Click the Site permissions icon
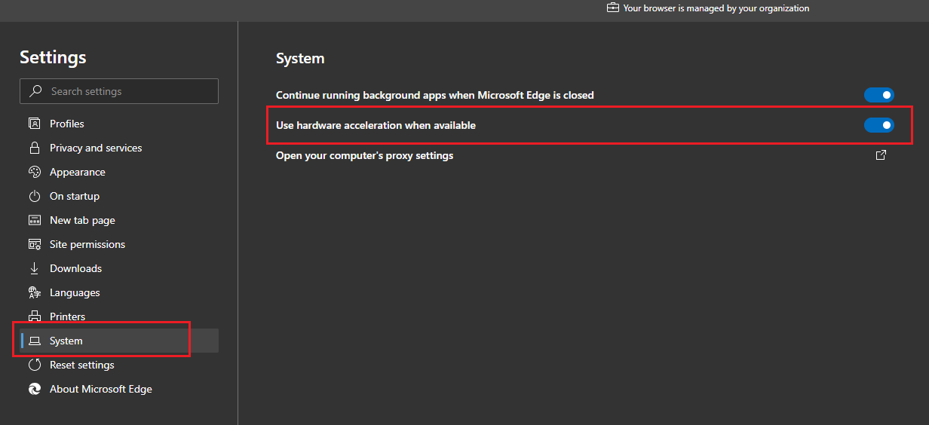 [x=34, y=244]
